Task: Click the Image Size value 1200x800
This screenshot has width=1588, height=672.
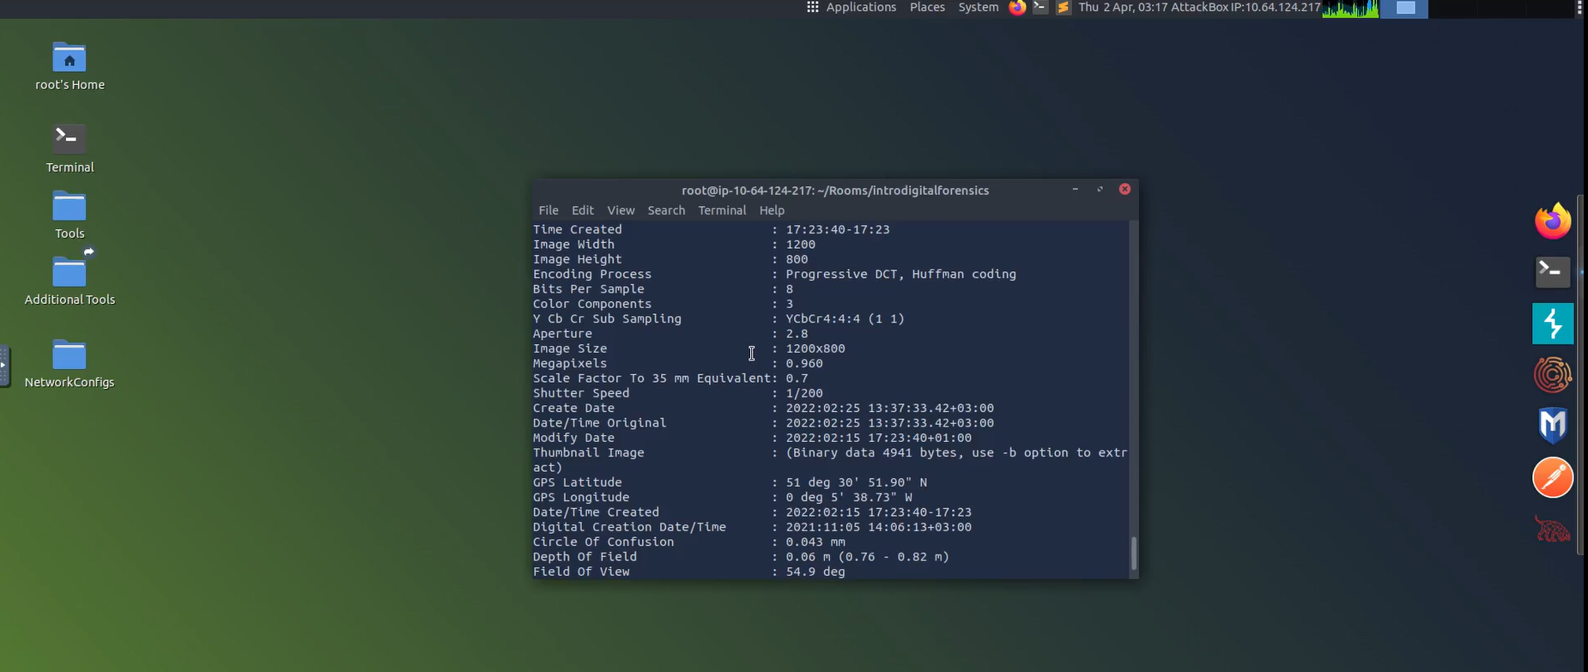Action: pyautogui.click(x=815, y=348)
